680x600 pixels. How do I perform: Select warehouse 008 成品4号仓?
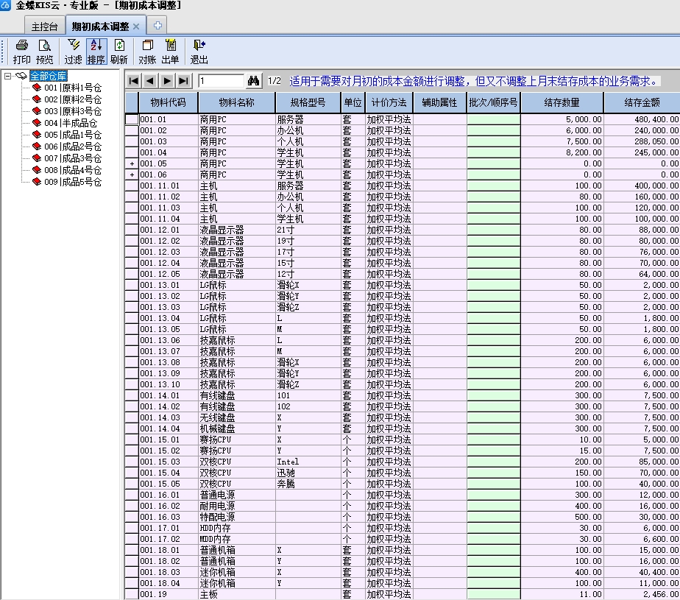pos(73,170)
